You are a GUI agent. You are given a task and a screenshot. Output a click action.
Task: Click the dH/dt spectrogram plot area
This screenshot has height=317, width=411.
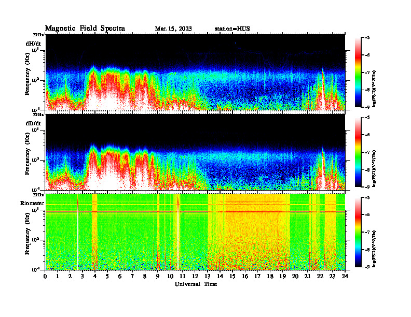point(195,72)
